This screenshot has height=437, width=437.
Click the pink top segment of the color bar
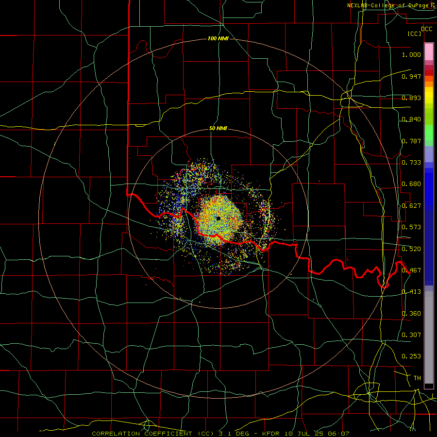[429, 52]
